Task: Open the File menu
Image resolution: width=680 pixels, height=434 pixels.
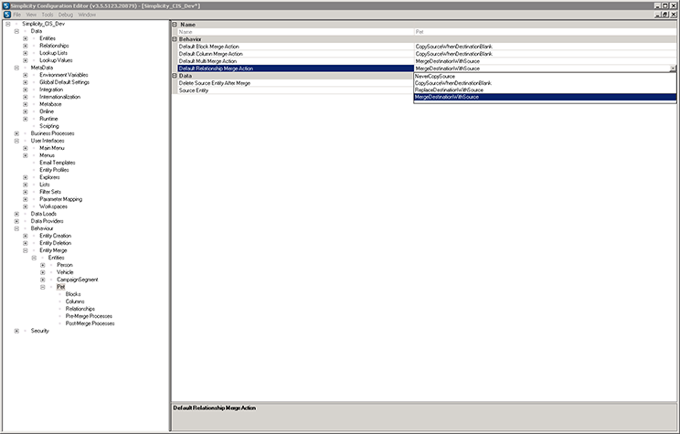Action: [17, 15]
